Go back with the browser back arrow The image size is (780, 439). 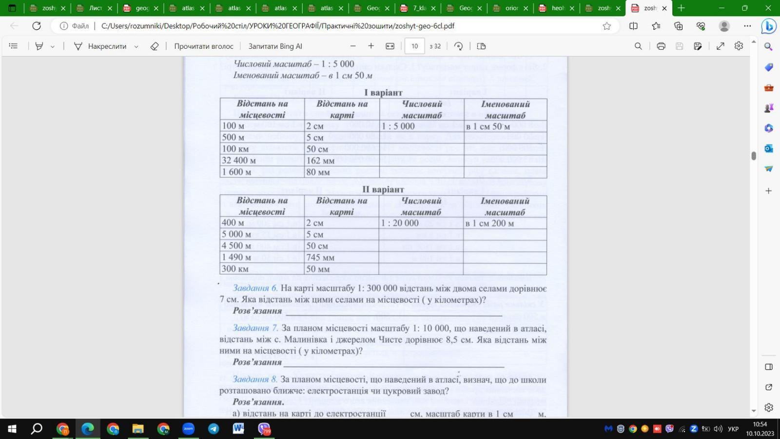tap(14, 26)
